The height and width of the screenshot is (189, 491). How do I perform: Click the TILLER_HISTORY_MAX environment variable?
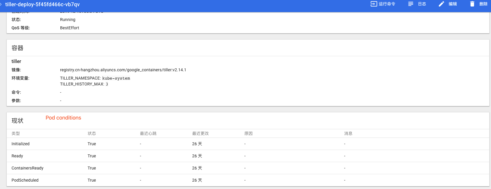[84, 84]
